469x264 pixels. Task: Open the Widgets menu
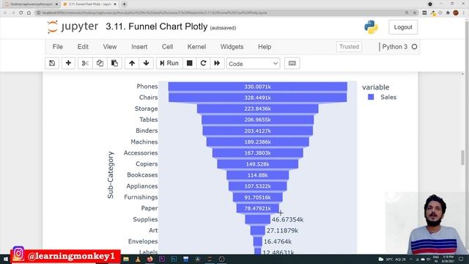tap(232, 47)
